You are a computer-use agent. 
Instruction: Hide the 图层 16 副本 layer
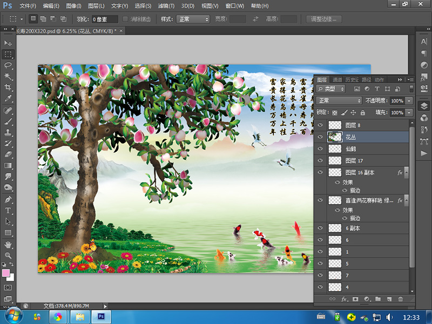point(320,172)
